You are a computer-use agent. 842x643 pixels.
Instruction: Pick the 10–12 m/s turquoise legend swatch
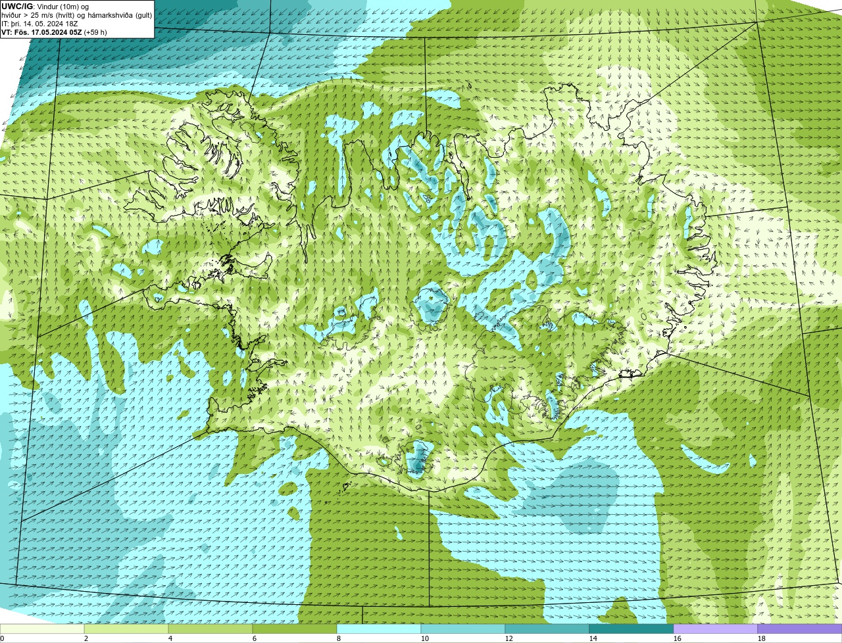[x=463, y=629]
